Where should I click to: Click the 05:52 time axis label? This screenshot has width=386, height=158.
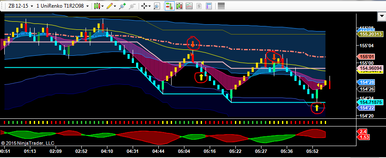pos(312,151)
